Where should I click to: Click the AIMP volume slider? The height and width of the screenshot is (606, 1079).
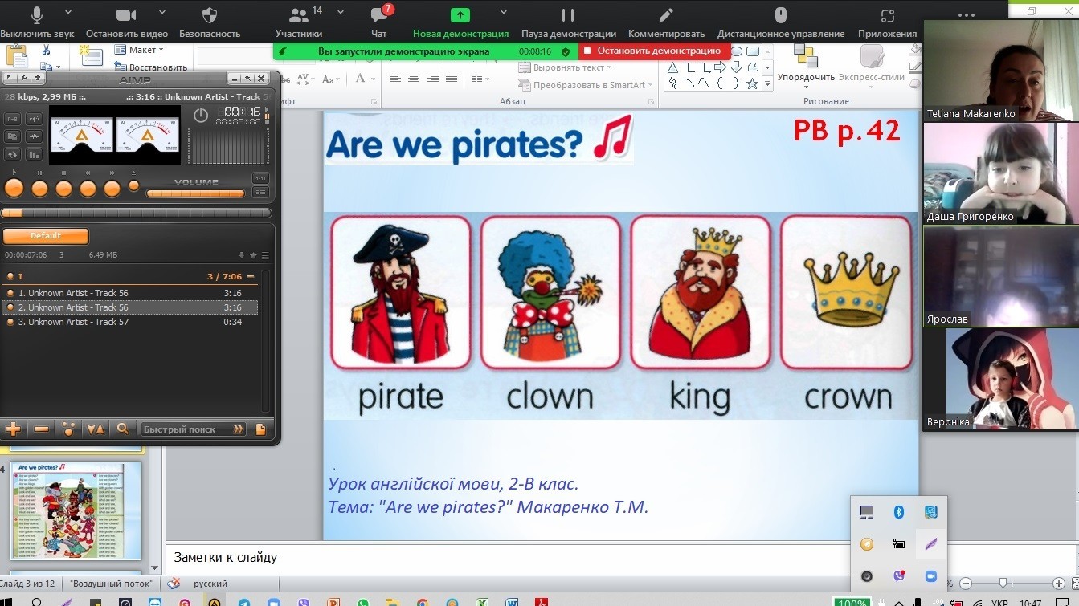coord(195,193)
